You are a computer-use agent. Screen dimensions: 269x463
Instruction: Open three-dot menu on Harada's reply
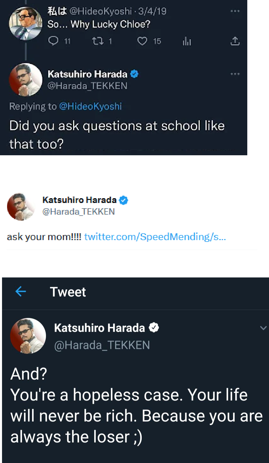[x=235, y=74]
